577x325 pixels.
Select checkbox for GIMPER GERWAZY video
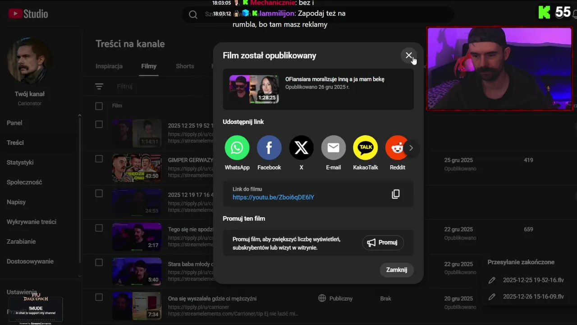[99, 159]
